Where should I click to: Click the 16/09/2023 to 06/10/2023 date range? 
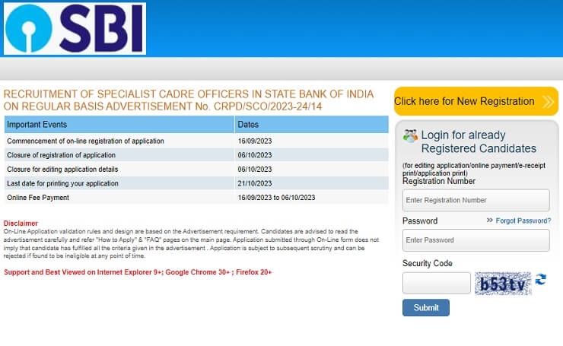(276, 198)
